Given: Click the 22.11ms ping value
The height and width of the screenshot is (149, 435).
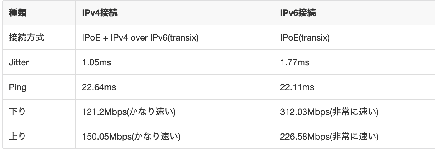Looking at the screenshot, I should [297, 87].
